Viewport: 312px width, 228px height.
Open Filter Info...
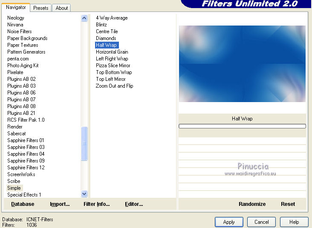(97, 204)
